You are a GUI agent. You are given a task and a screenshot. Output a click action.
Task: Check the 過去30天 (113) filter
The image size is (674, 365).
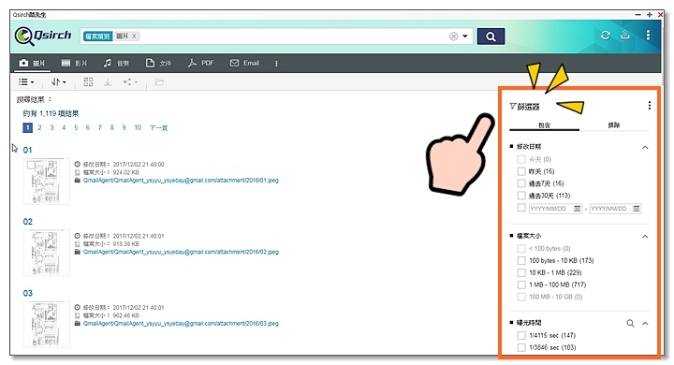521,196
